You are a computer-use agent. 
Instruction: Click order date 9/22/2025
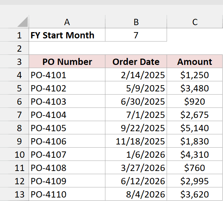pyautogui.click(x=136, y=128)
